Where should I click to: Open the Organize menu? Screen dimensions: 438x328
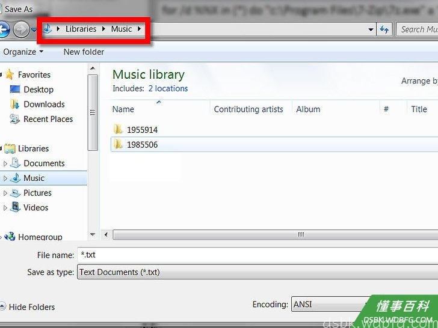tap(23, 52)
